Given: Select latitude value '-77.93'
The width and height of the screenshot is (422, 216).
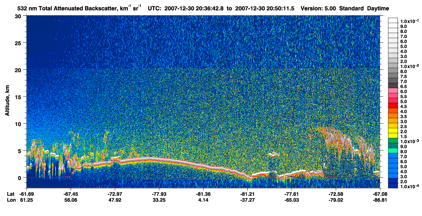Looking at the screenshot, I should pos(159,194).
